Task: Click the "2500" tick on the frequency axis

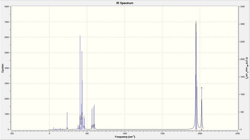Action: (237, 134)
